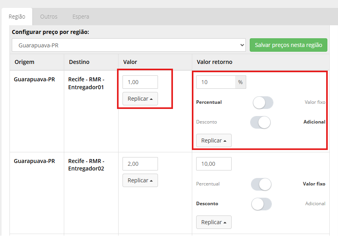338x236 pixels.
Task: Click the % suffix on Entregador01 return value
Action: coord(240,82)
